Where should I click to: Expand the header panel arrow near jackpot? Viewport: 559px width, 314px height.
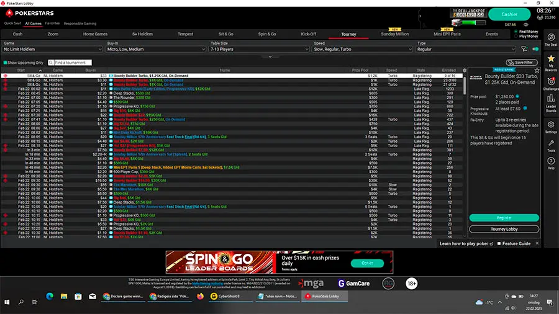point(420,16)
